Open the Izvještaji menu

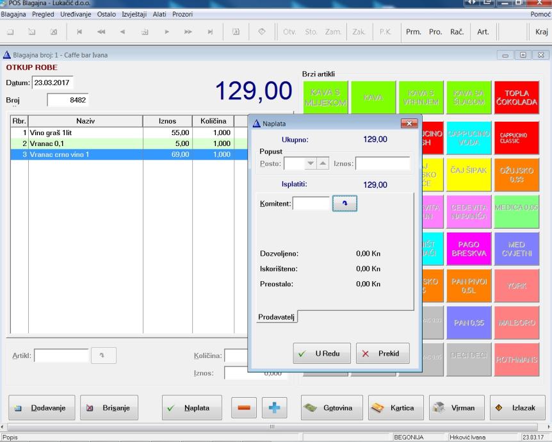pyautogui.click(x=134, y=14)
